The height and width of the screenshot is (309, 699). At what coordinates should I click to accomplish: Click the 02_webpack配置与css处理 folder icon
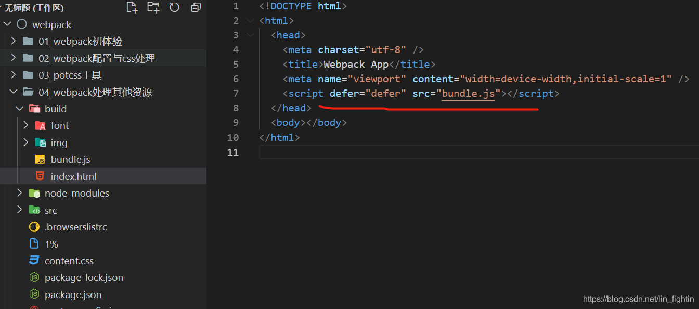coord(28,58)
